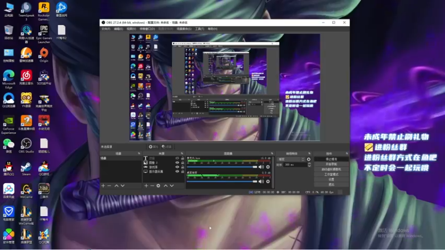Pop out the Scenes dock panel

pos(139,153)
